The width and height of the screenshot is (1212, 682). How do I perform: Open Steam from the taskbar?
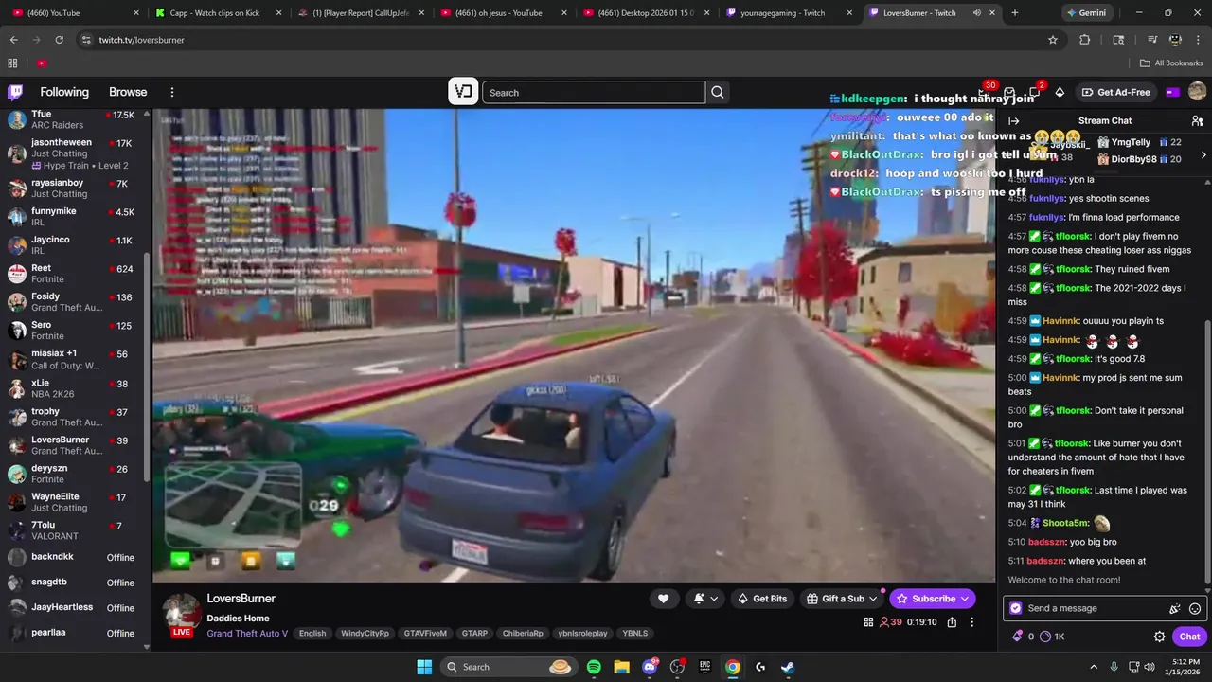(788, 667)
